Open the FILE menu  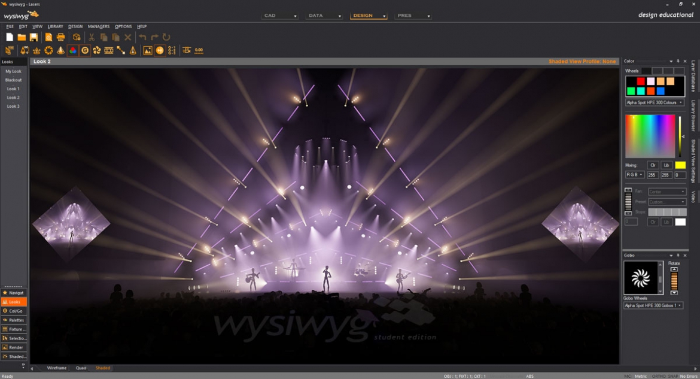coord(10,26)
